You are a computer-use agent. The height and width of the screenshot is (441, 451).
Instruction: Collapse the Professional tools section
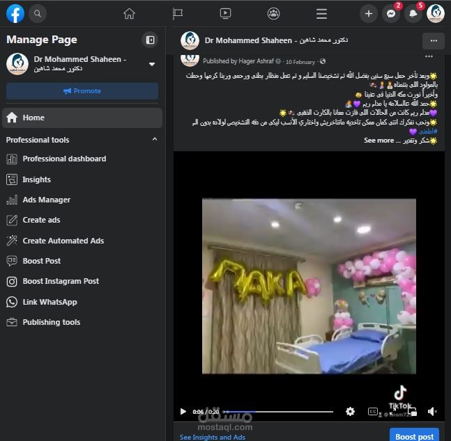point(155,140)
